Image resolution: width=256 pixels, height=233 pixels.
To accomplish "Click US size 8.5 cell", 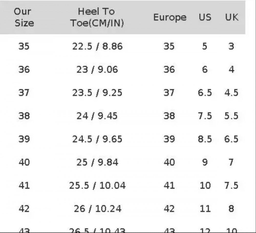I will pyautogui.click(x=205, y=139).
